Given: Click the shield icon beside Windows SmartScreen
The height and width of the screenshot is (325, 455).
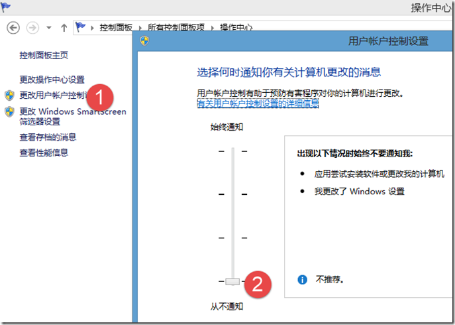Looking at the screenshot, I should pos(9,111).
